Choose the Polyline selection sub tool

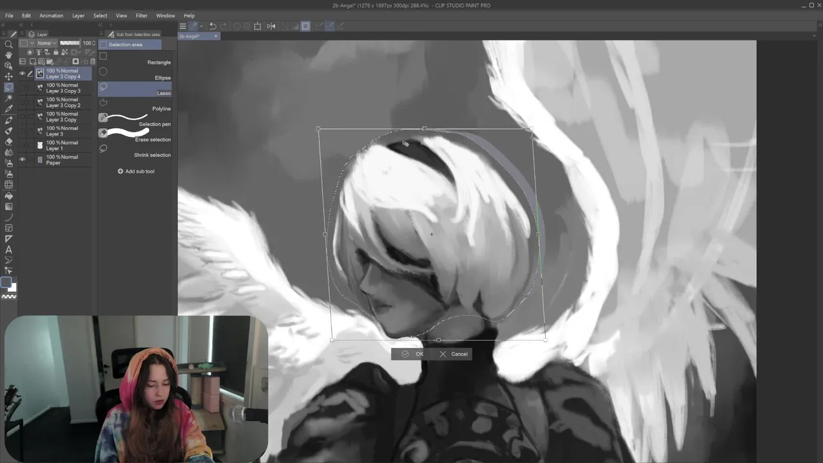click(x=135, y=105)
